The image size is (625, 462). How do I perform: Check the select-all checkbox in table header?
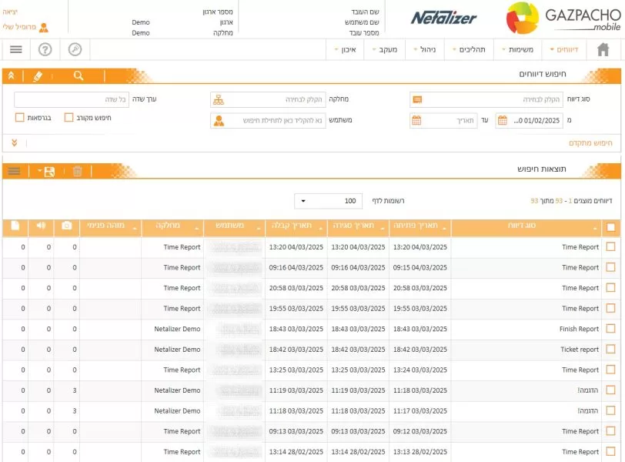(611, 227)
